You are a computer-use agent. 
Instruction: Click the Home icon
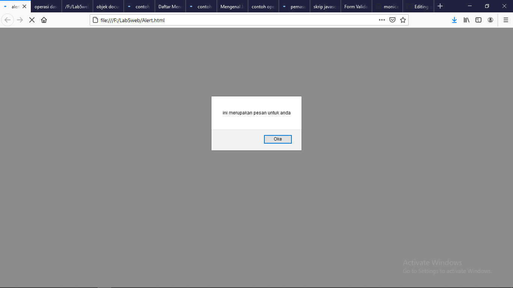[44, 20]
